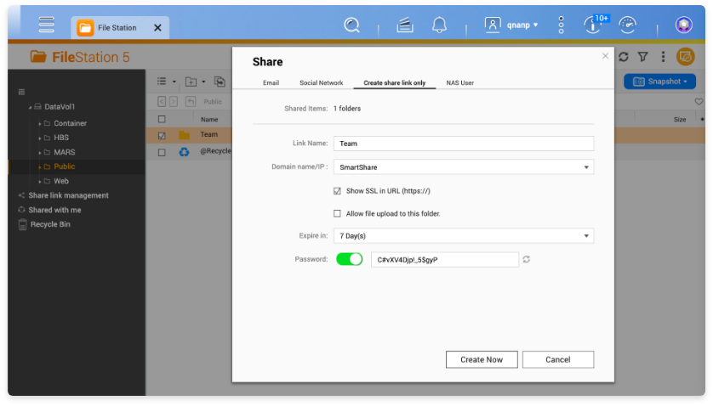Turn off the Password toggle switch
This screenshot has height=406, width=713.
[350, 259]
